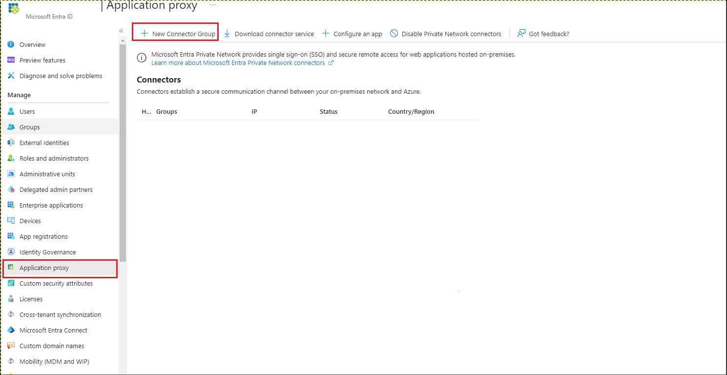Click Got feedback? in the toolbar

pos(543,34)
